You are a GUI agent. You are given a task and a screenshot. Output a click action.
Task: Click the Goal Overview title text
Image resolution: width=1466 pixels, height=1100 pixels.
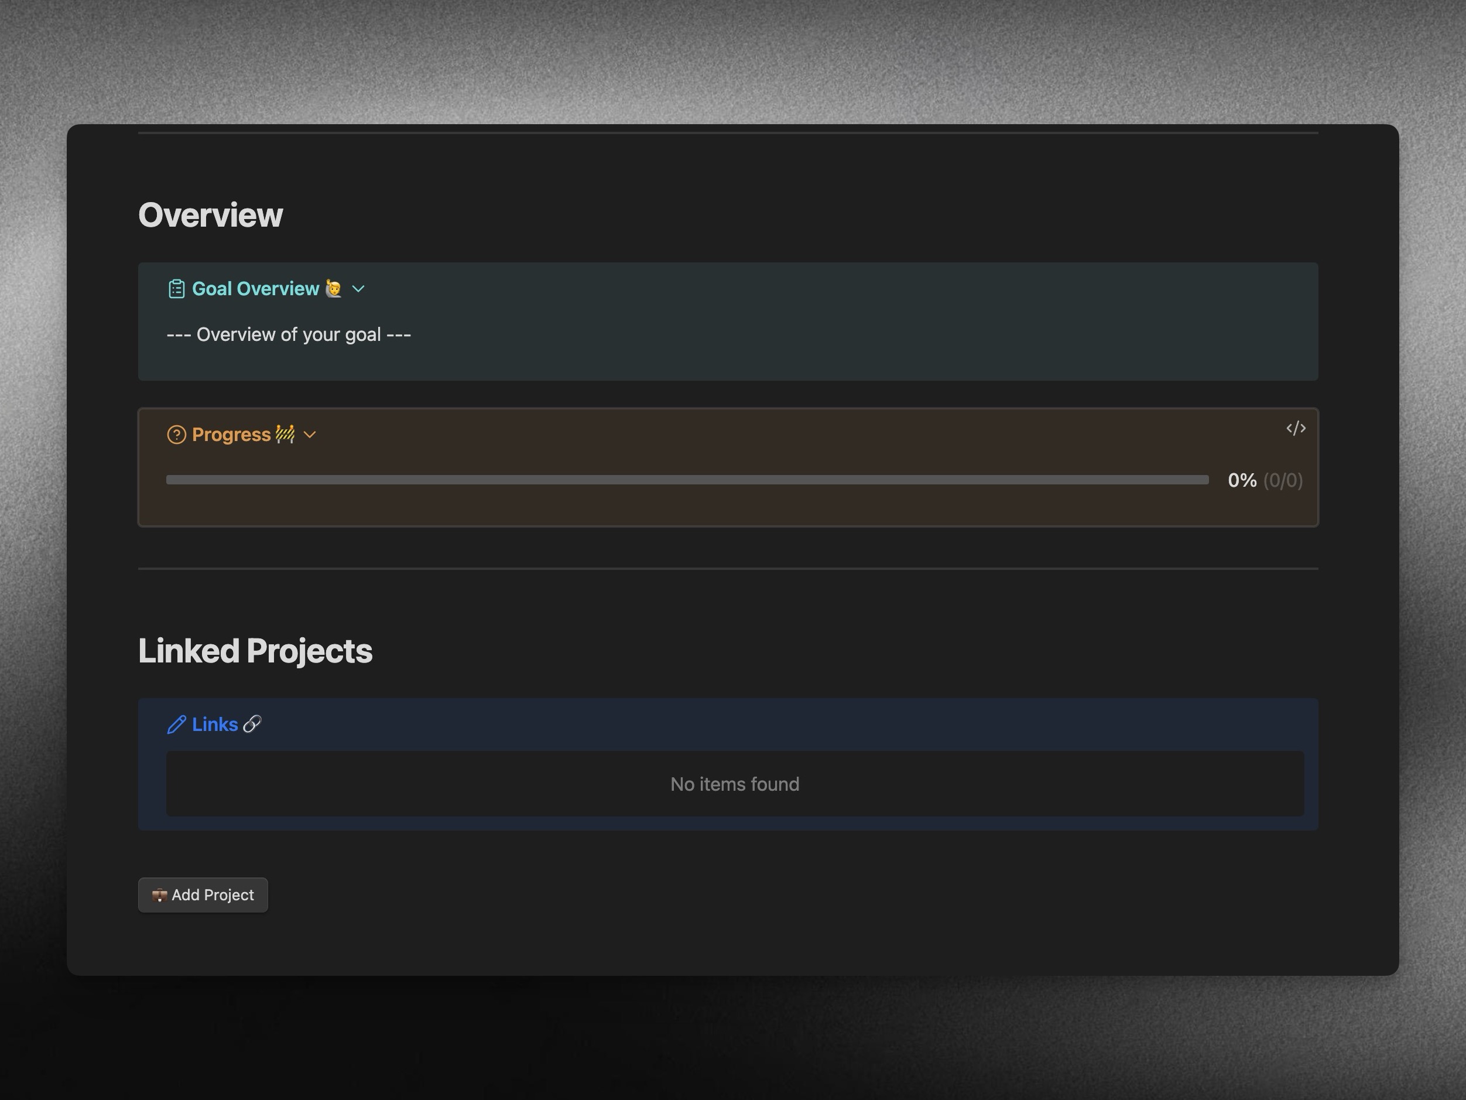(x=255, y=289)
